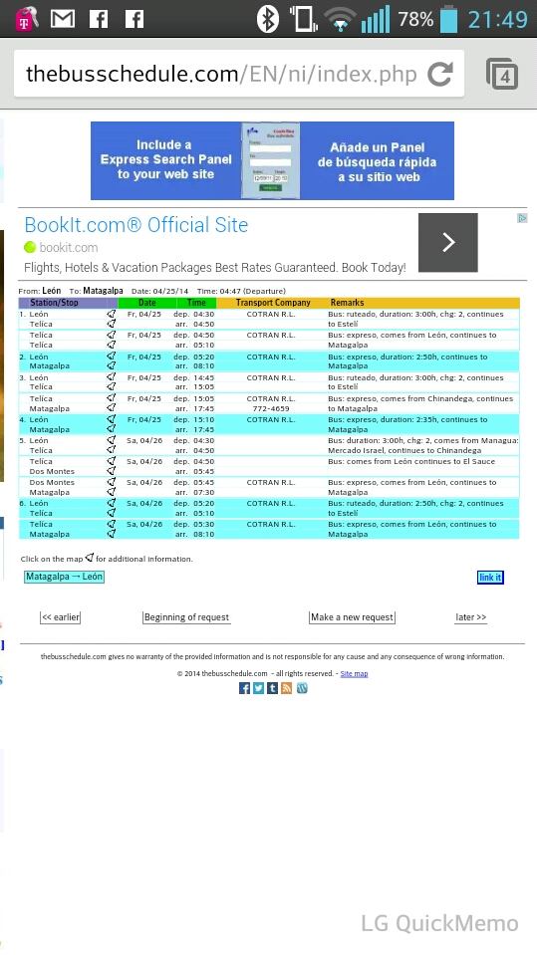Open map for León departing 15:10
This screenshot has width=537, height=955.
click(111, 419)
